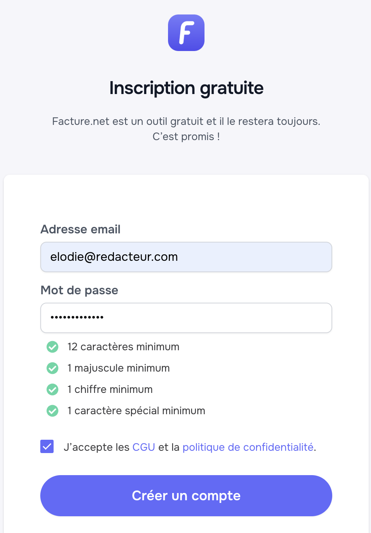Click the Facture.net logo icon

point(186,33)
